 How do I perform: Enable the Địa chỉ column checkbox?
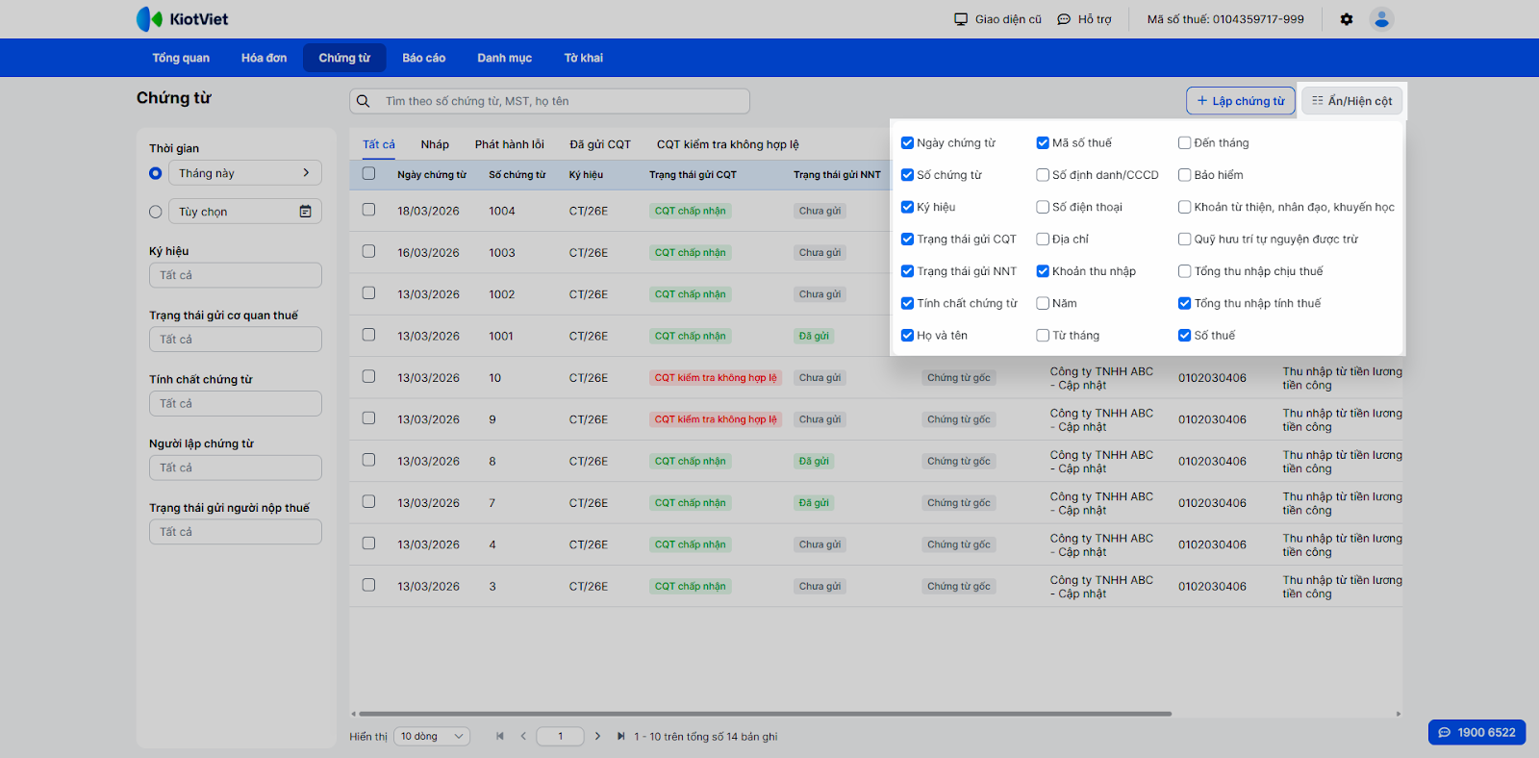tap(1043, 240)
